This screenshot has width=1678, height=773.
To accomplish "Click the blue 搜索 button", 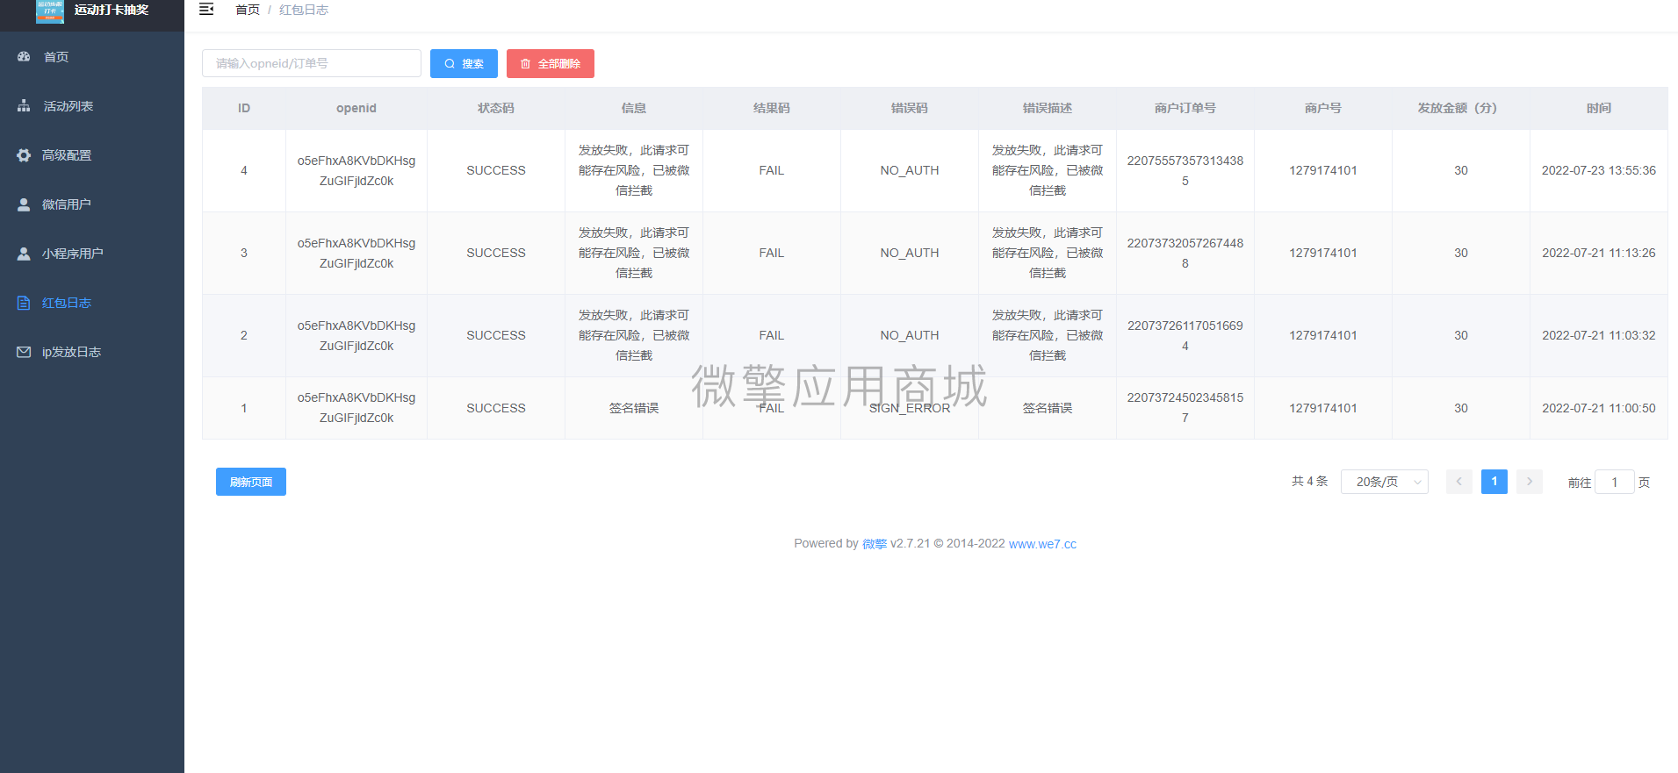I will coord(464,63).
